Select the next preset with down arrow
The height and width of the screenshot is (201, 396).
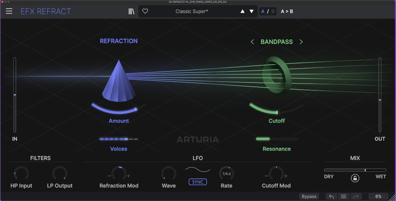(x=251, y=11)
